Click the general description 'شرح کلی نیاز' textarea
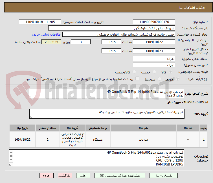 point(106,93)
